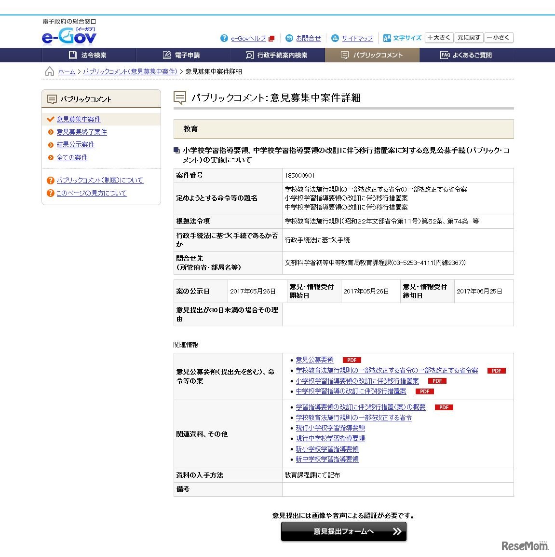Click the home icon in the breadcrumb
This screenshot has width=555, height=557.
49,71
